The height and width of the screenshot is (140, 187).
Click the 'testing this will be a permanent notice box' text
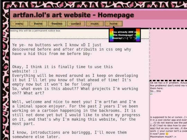35,31
